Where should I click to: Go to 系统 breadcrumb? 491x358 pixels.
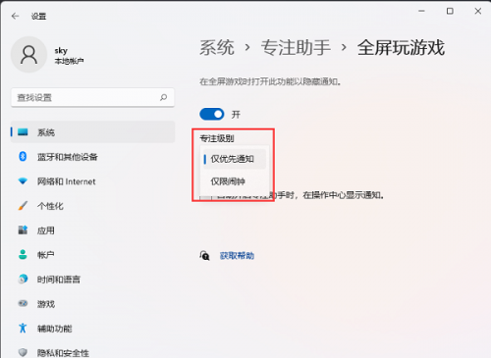[217, 47]
